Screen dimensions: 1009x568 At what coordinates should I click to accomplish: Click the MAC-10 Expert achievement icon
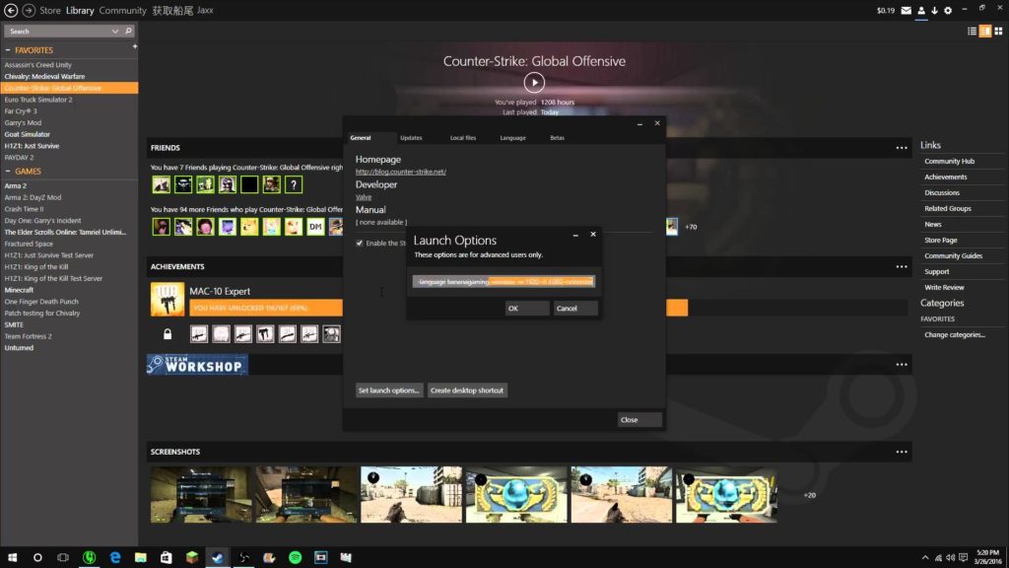168,299
